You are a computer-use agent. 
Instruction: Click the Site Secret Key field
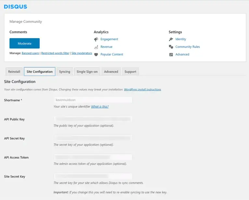click(93, 176)
